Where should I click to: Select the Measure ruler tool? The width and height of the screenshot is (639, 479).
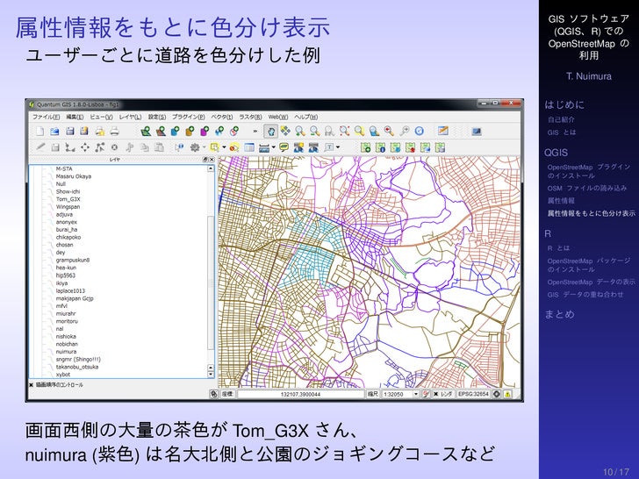pyautogui.click(x=263, y=147)
